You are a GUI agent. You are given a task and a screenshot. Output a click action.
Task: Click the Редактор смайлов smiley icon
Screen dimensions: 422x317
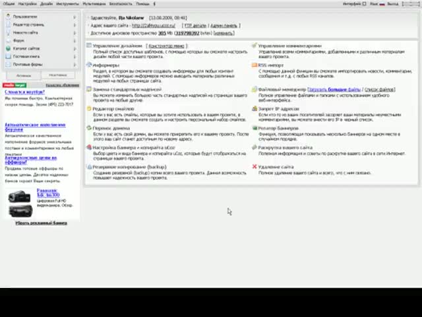click(89, 109)
